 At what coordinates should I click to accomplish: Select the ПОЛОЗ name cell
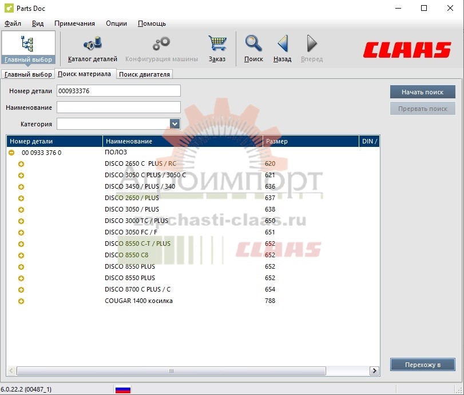pyautogui.click(x=116, y=152)
